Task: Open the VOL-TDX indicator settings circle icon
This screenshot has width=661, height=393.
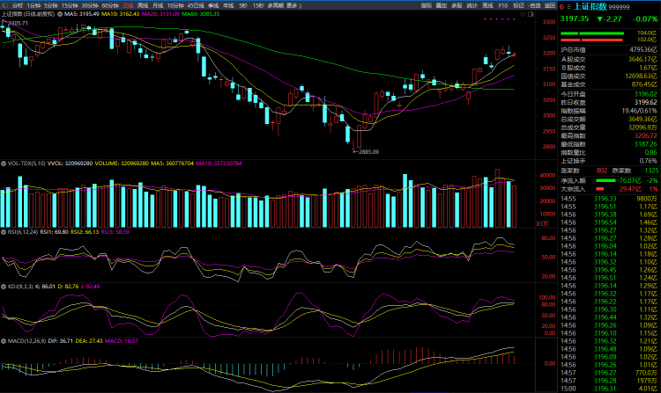Action: tap(4, 163)
